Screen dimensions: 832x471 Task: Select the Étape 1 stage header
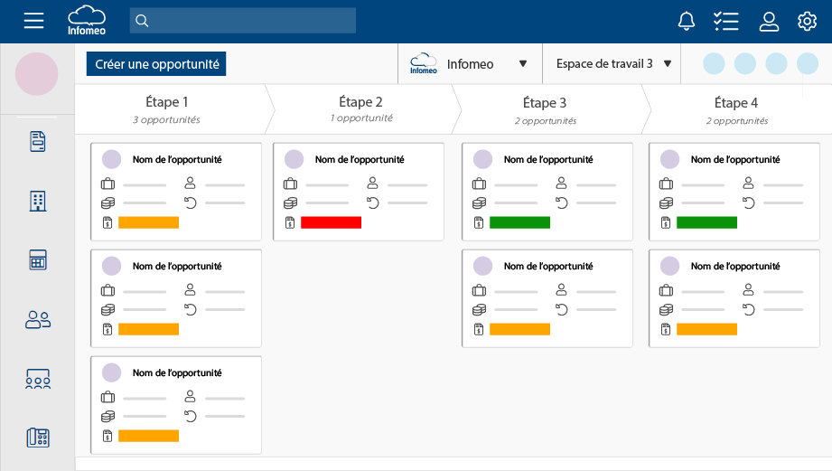pyautogui.click(x=167, y=109)
